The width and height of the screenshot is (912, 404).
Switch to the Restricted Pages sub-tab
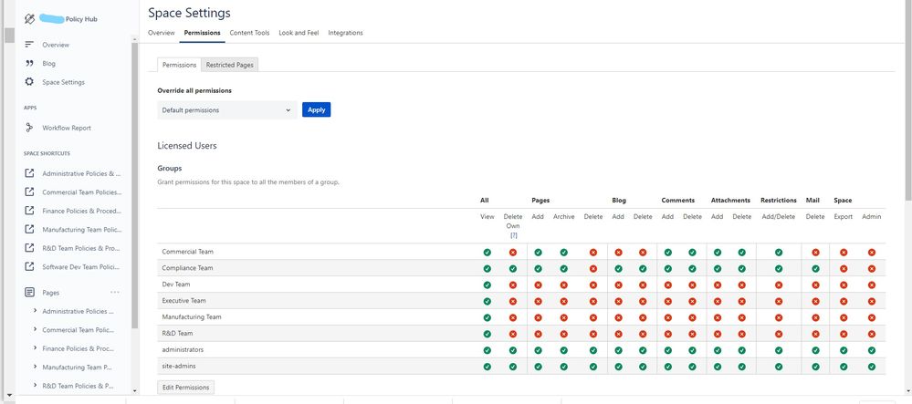point(230,65)
